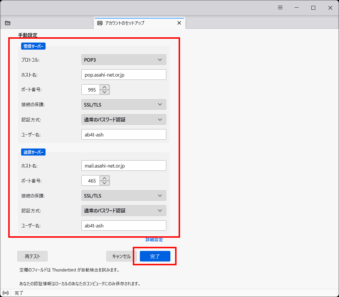
Task: Decrease the incoming port number 995
Action: click(x=104, y=92)
